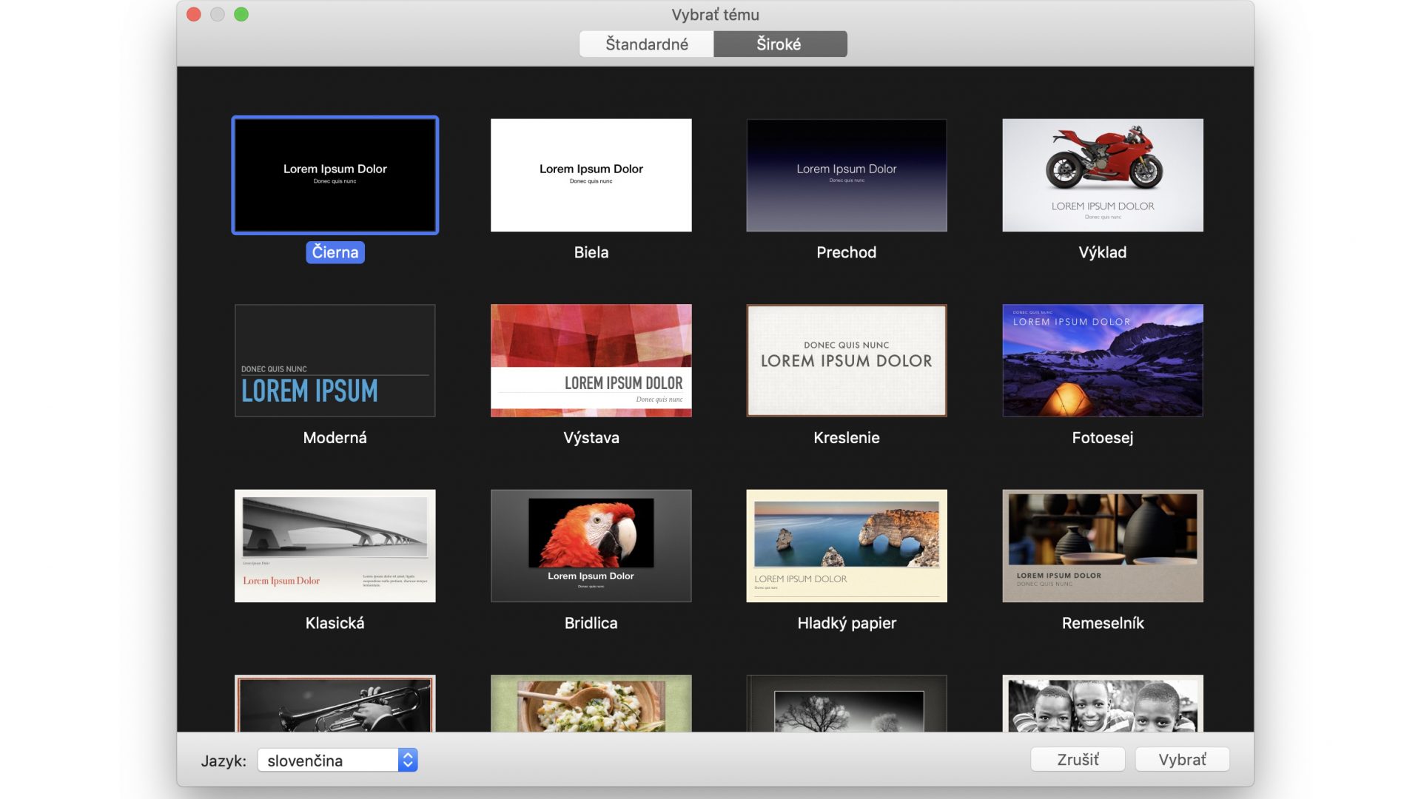Select the food bowl theme thumbnail

(x=591, y=703)
